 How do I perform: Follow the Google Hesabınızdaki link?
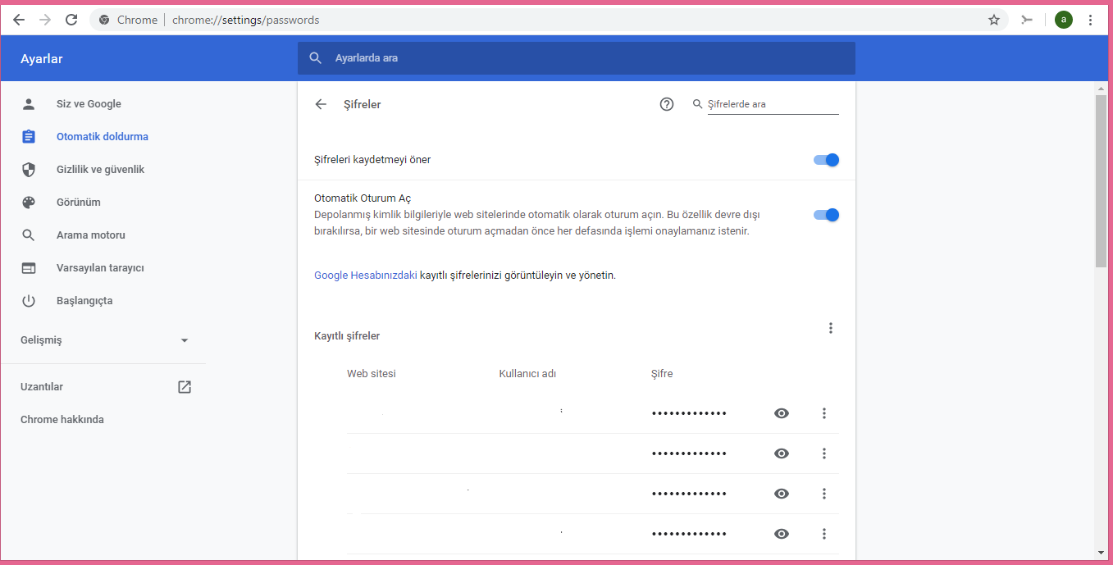365,275
